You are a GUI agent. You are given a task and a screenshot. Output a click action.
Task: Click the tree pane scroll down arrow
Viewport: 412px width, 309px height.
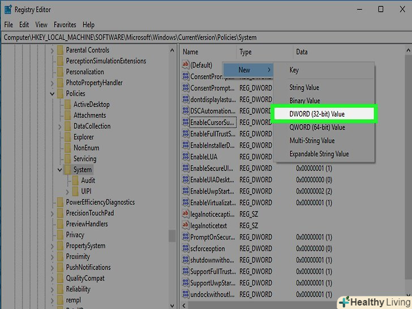coord(172,306)
